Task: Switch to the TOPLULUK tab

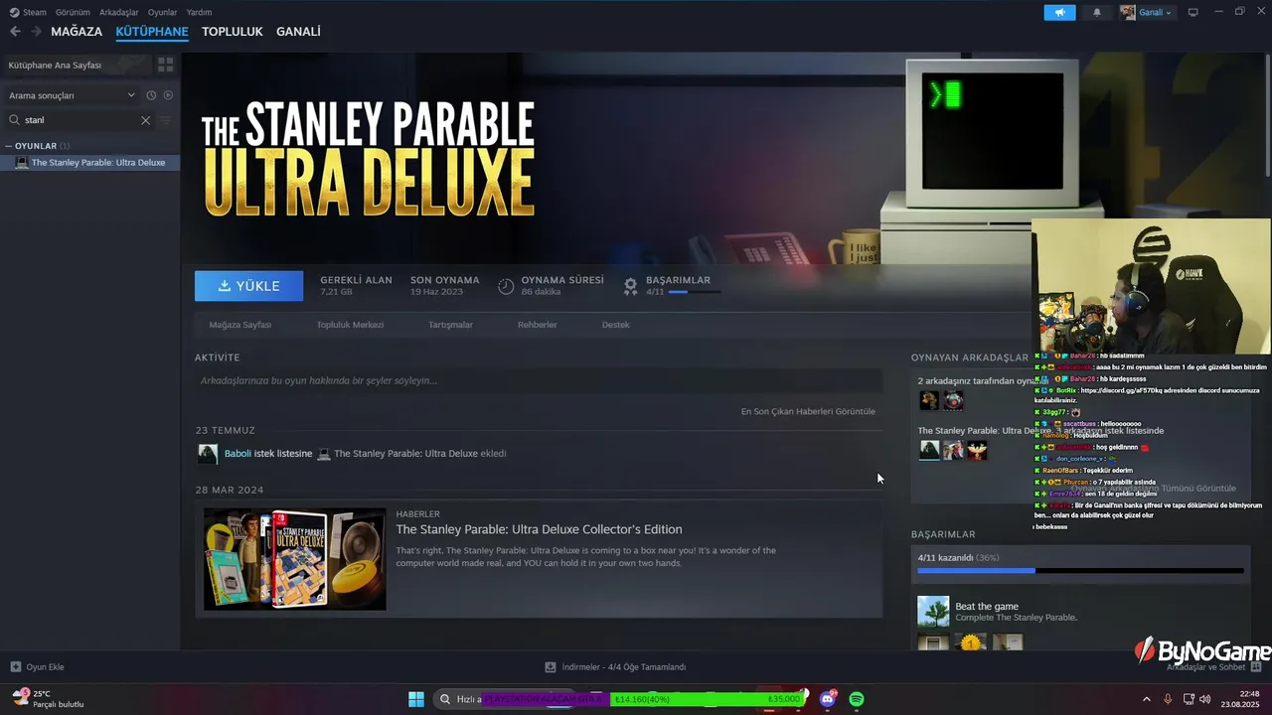Action: [x=233, y=32]
